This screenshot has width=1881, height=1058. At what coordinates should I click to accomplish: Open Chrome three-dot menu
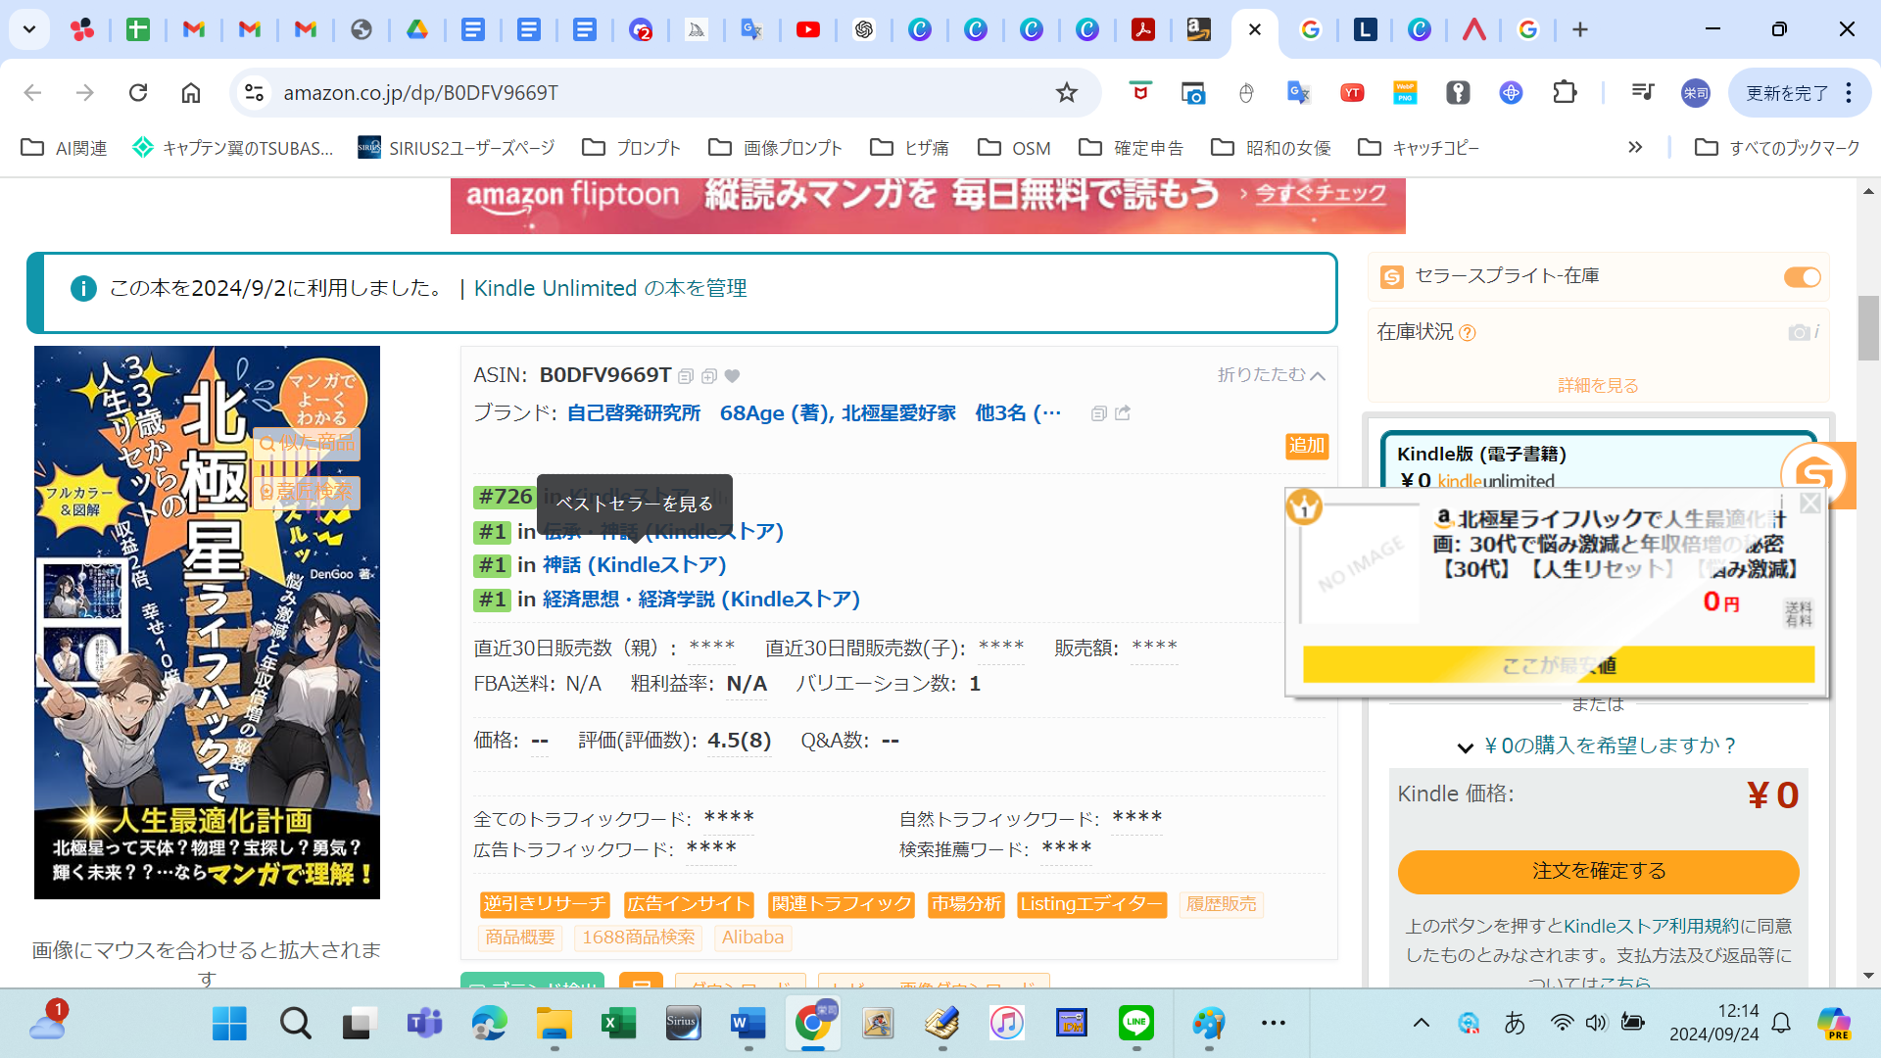point(1849,93)
